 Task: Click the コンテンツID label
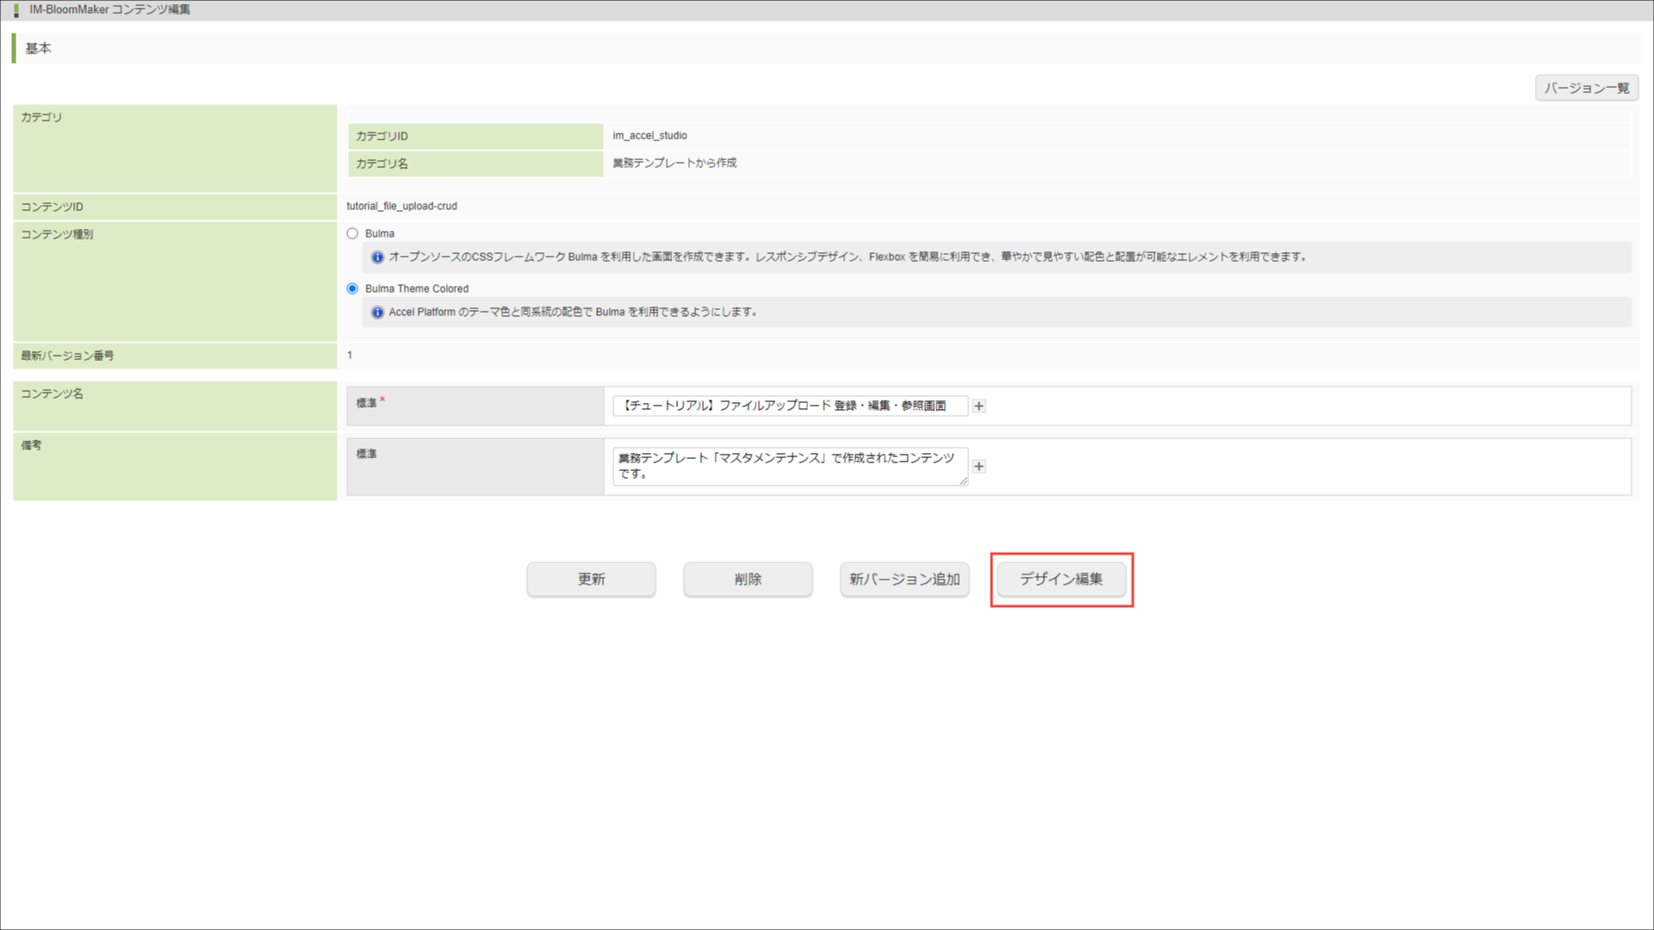coord(52,207)
